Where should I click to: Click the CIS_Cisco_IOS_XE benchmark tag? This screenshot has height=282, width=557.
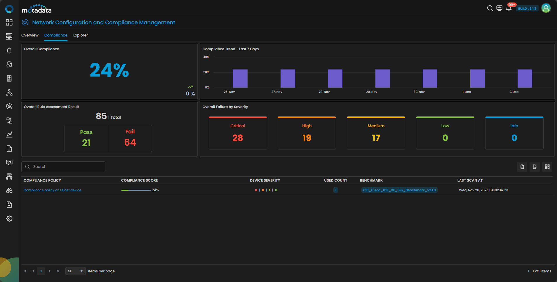[399, 190]
